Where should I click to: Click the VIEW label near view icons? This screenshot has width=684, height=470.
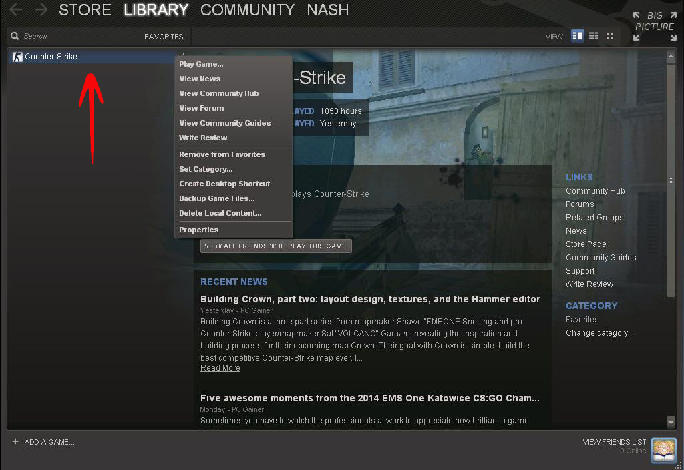554,37
